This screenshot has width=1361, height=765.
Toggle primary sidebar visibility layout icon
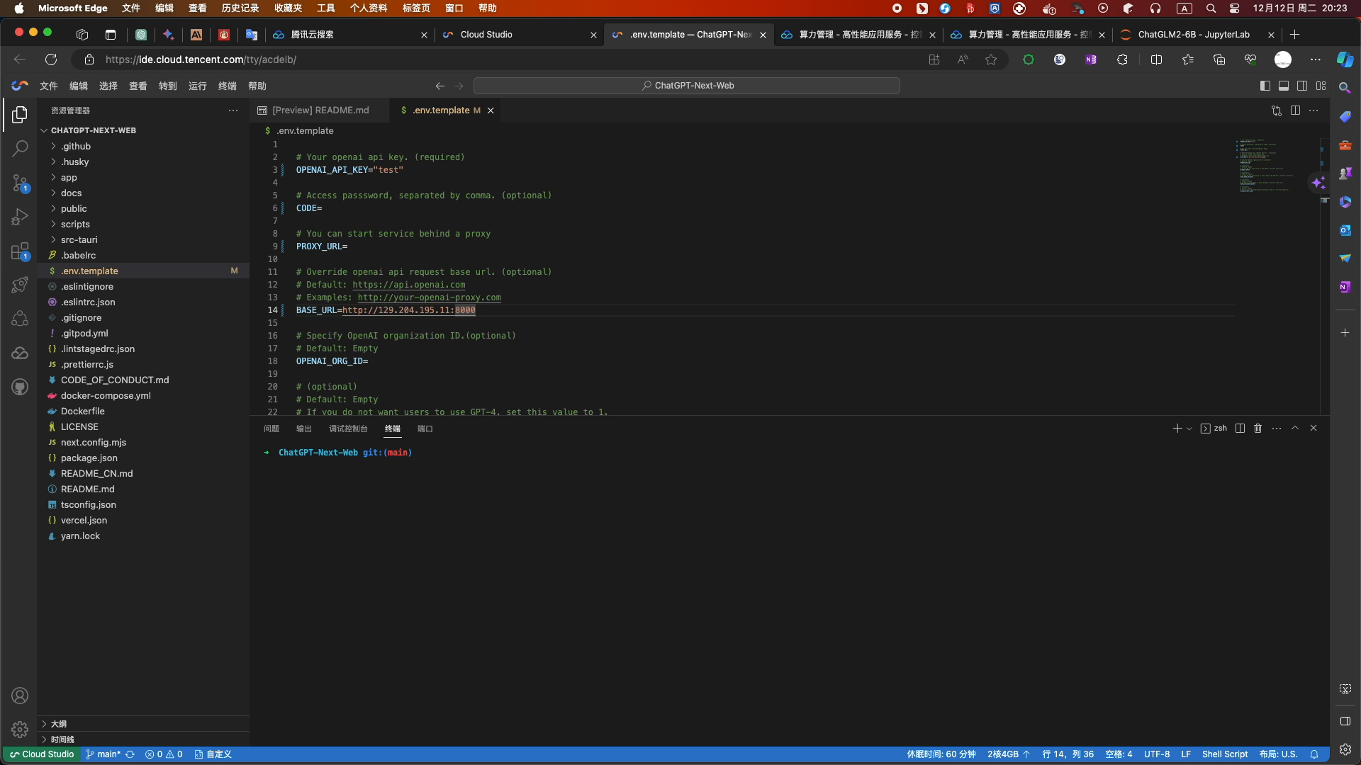click(x=1265, y=86)
